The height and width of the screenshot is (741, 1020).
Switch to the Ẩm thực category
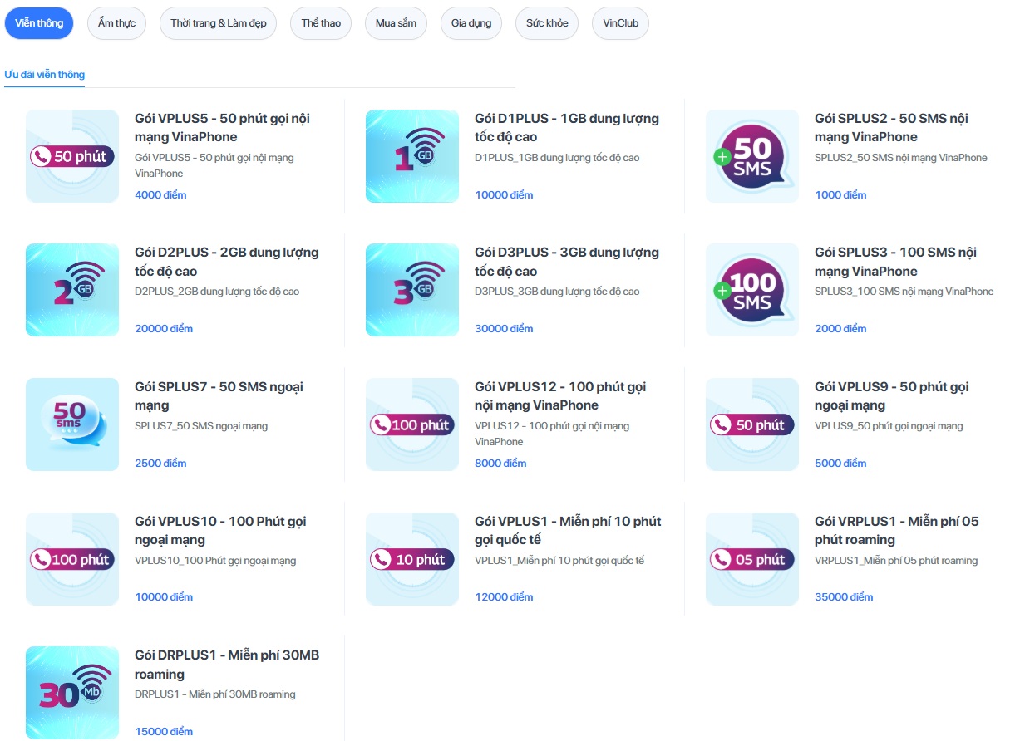pyautogui.click(x=116, y=23)
